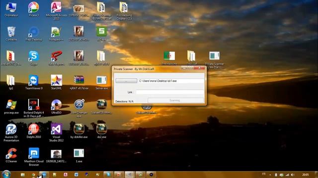Viewport: 318px width, 178px height.
Task: Select the StarUML desktop icon
Action: point(56,82)
